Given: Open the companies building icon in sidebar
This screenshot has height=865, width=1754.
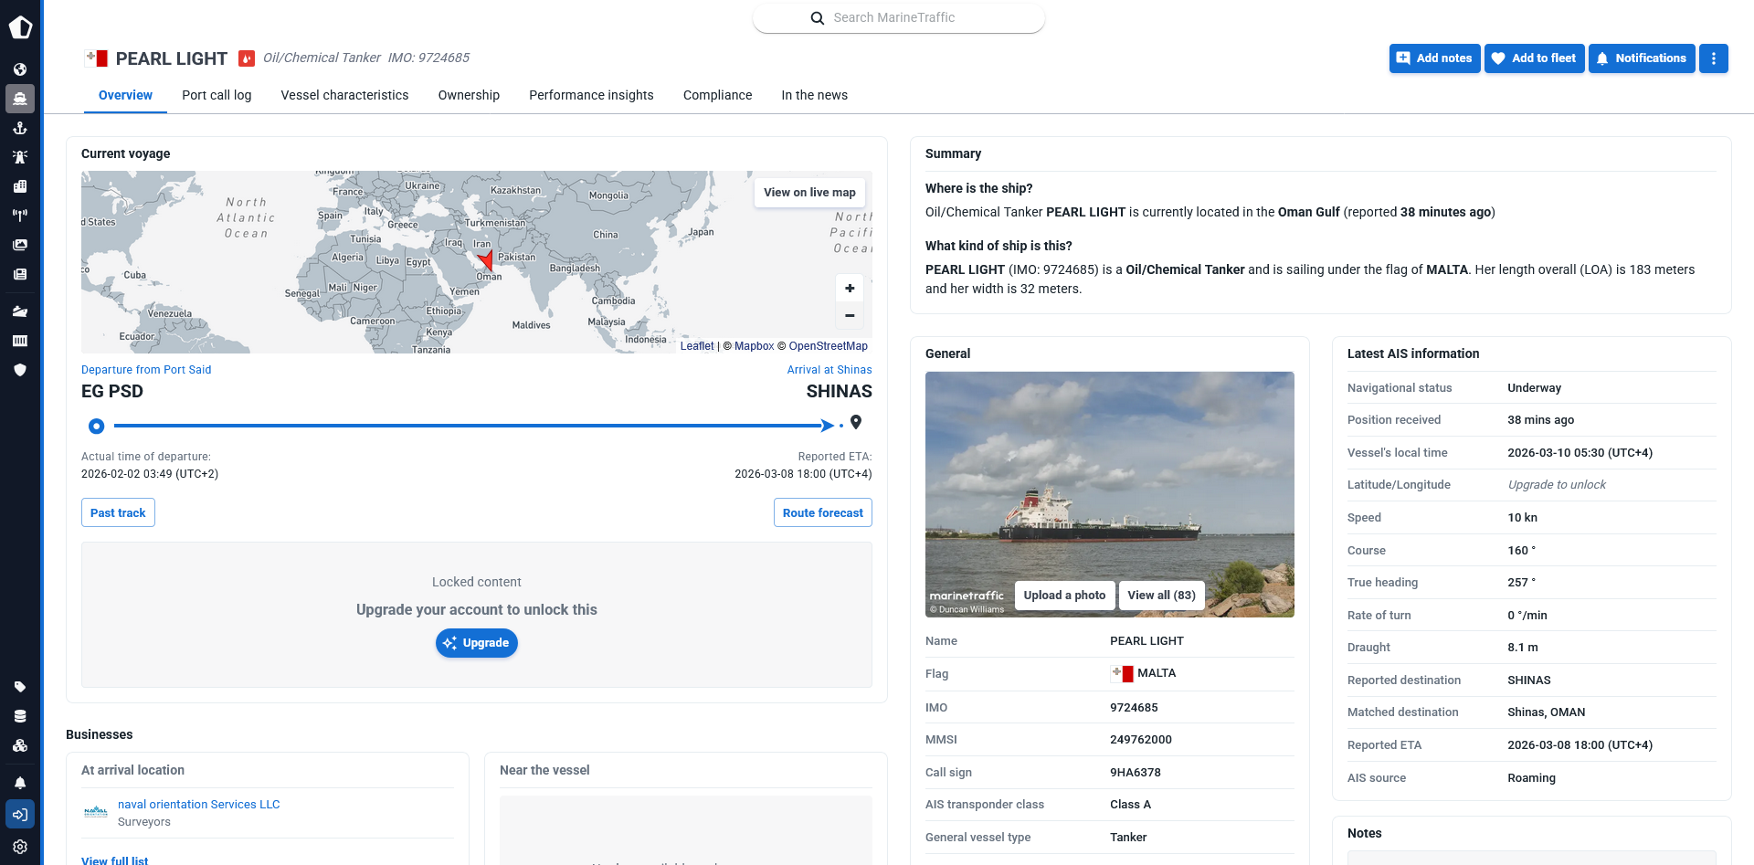Looking at the screenshot, I should pyautogui.click(x=20, y=186).
